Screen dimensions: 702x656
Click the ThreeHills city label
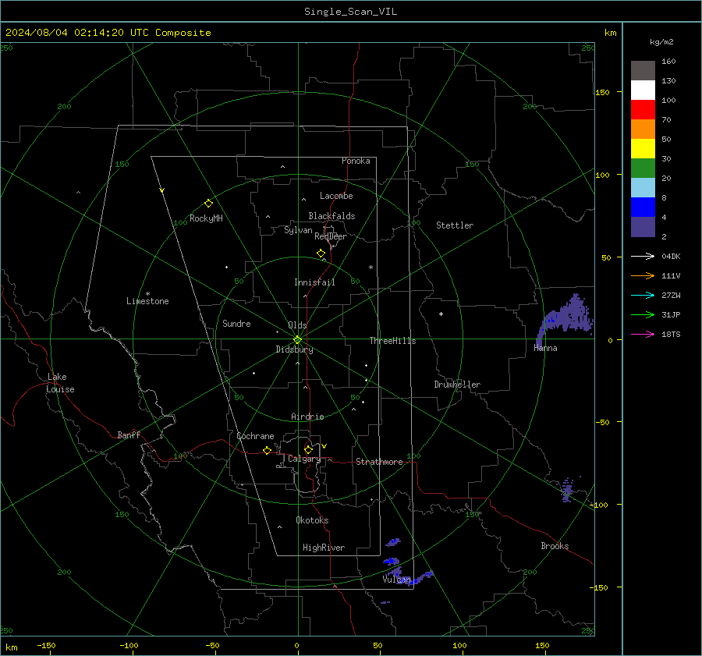(392, 341)
